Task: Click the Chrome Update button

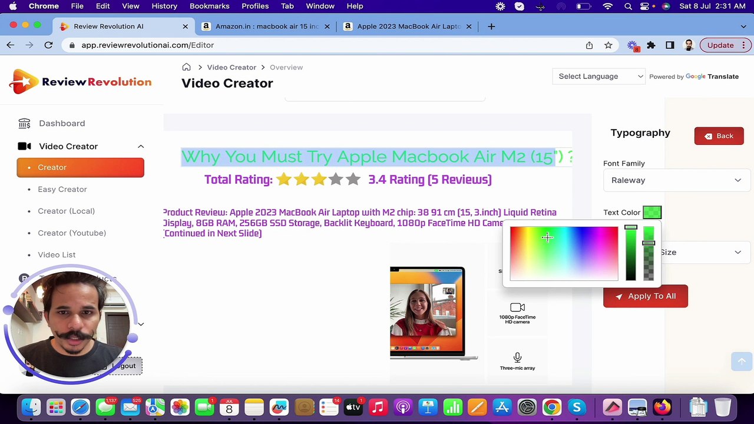Action: (720, 45)
